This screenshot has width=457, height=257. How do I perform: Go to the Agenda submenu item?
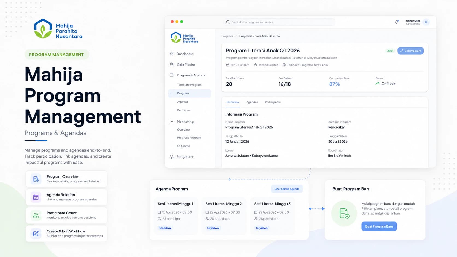click(182, 102)
